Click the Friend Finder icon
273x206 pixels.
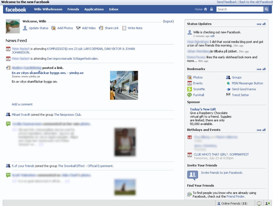pyautogui.click(x=189, y=194)
